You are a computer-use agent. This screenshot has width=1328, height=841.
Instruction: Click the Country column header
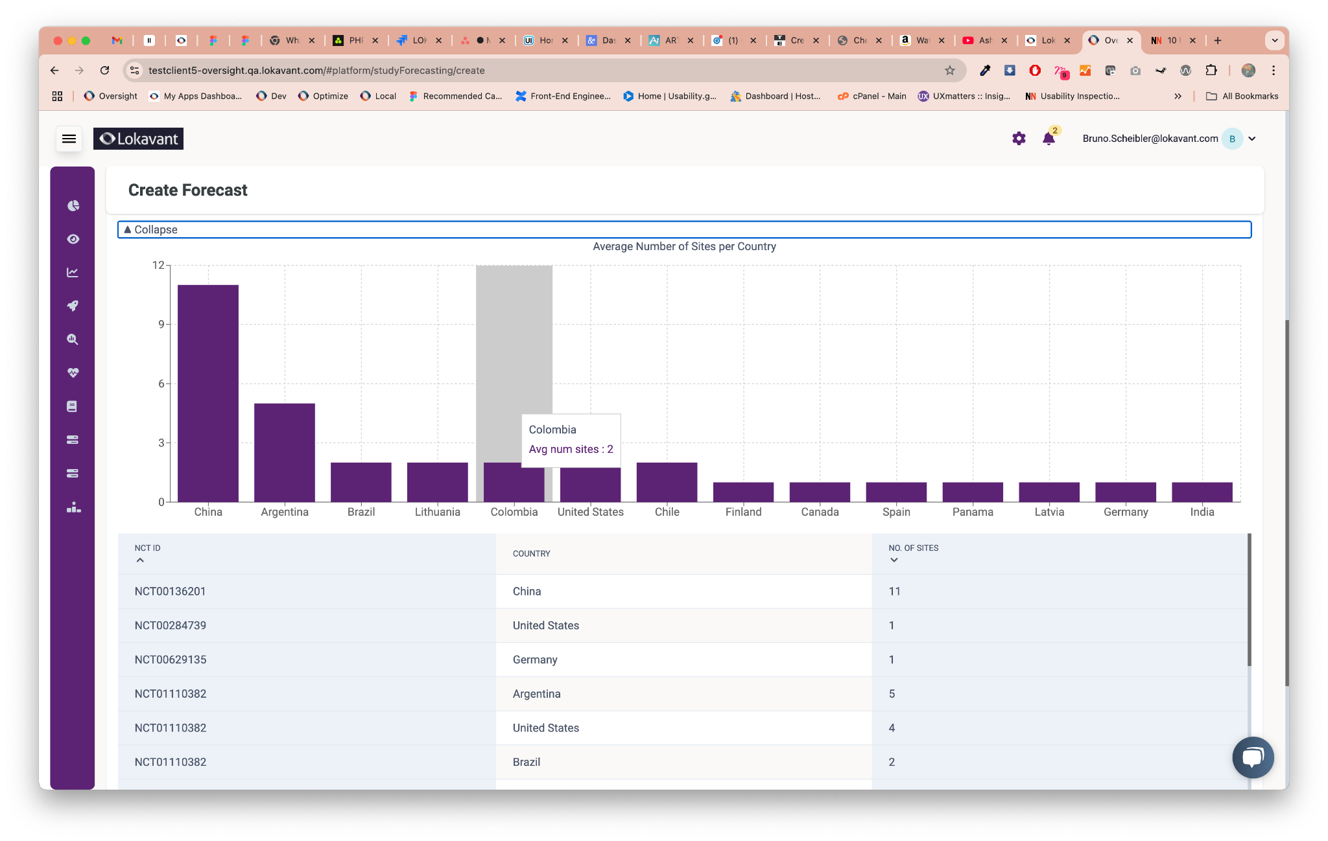click(x=531, y=553)
